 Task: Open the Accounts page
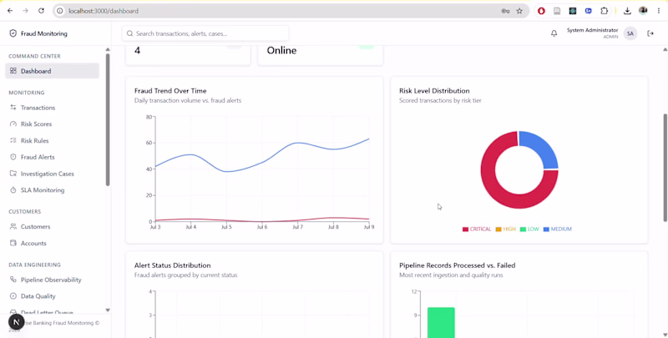[x=52, y=243]
